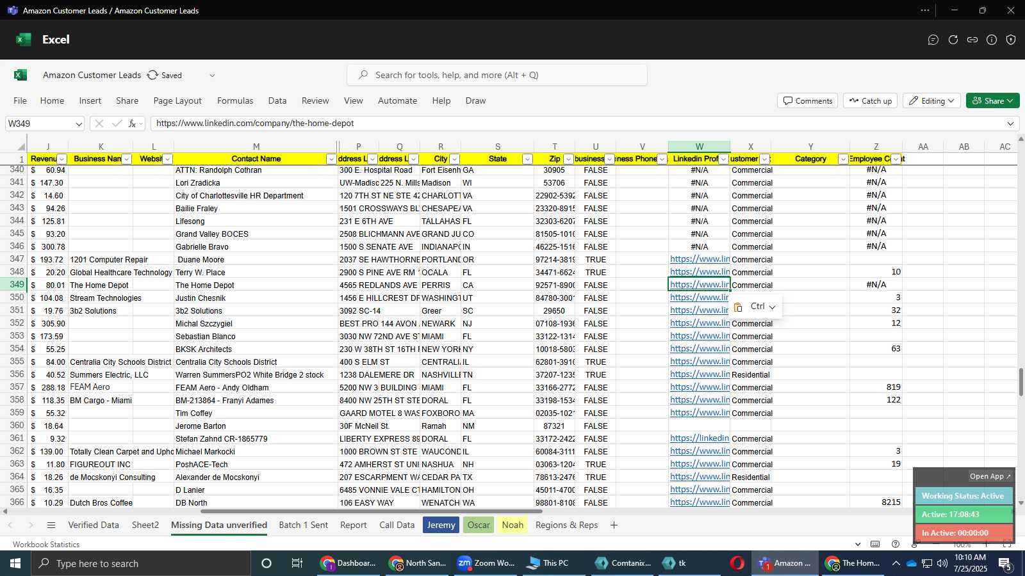Click the Type here to search box

tap(141, 563)
